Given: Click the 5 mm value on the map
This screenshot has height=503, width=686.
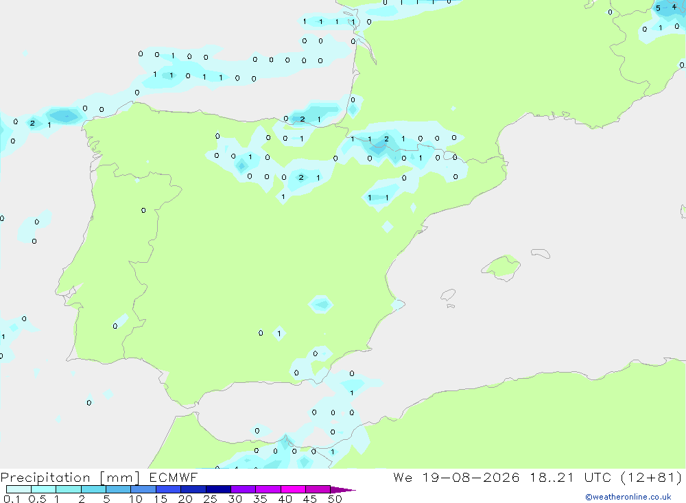Looking at the screenshot, I should [658, 8].
